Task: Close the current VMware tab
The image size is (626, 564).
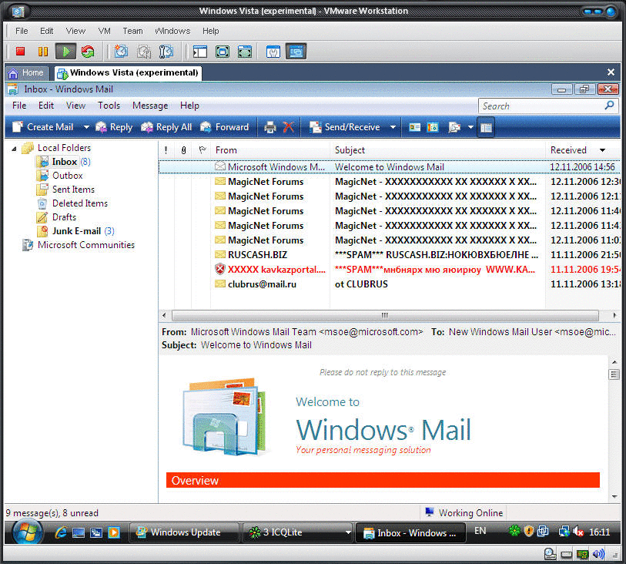Action: [611, 72]
